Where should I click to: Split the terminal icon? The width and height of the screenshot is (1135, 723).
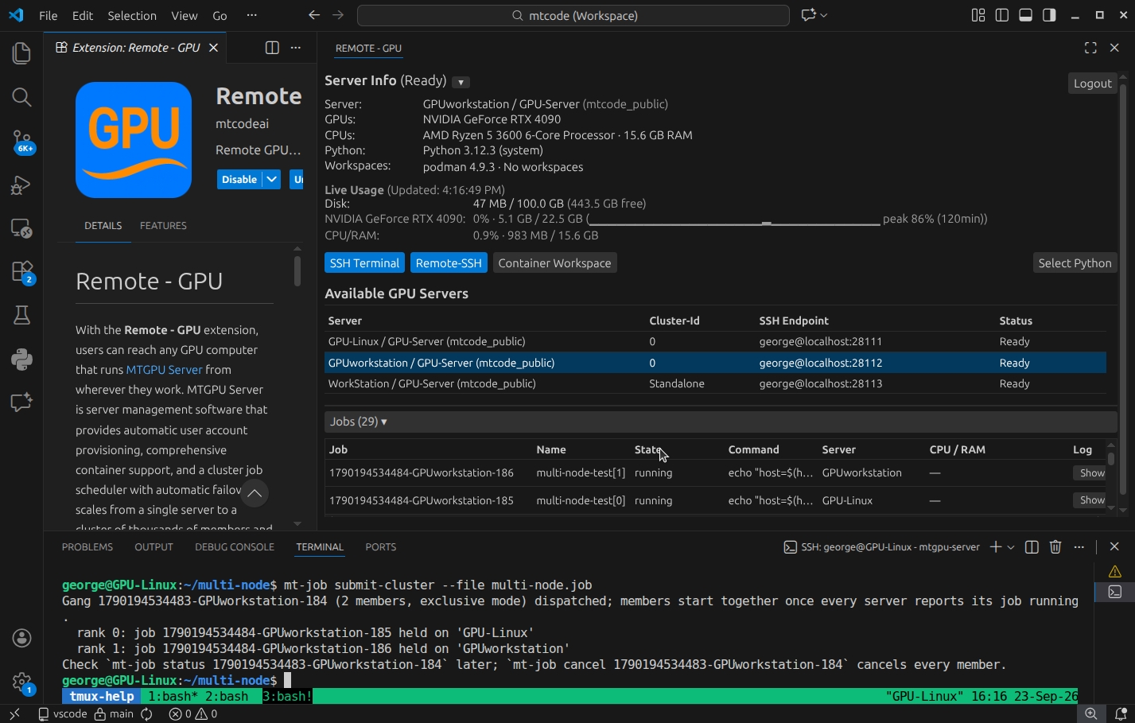tap(1032, 547)
